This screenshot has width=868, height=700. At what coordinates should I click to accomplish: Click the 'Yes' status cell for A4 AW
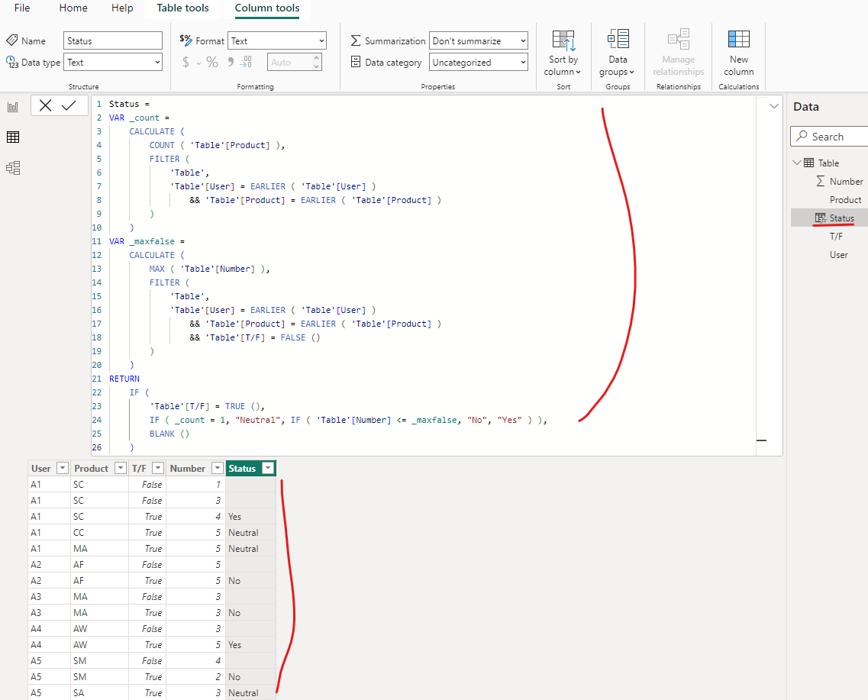(250, 645)
